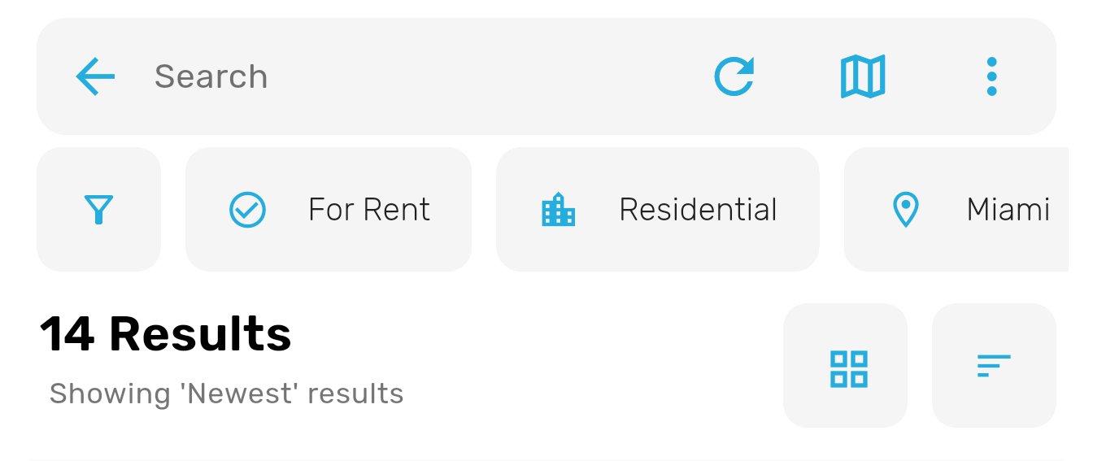
Task: Toggle the For Rent filter chip label
Action: tap(368, 210)
